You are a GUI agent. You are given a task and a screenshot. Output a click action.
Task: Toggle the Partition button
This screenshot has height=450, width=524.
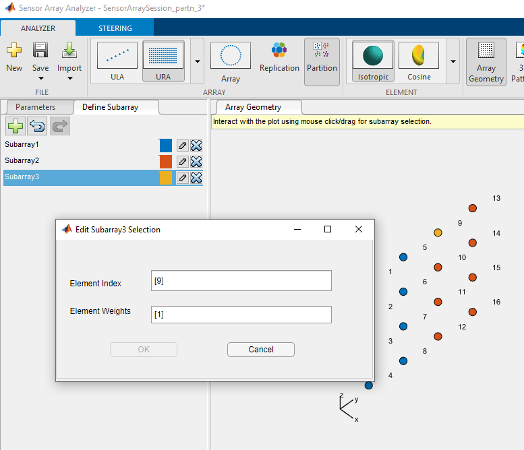pyautogui.click(x=322, y=62)
